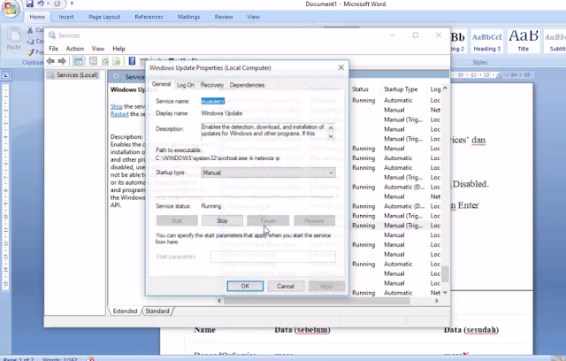Click OK in Windows Update Properties
The height and width of the screenshot is (361, 566).
point(245,287)
